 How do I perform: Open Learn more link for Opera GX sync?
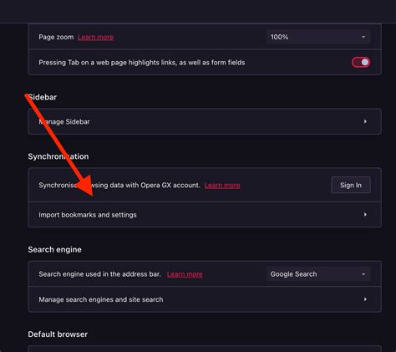pyautogui.click(x=222, y=186)
